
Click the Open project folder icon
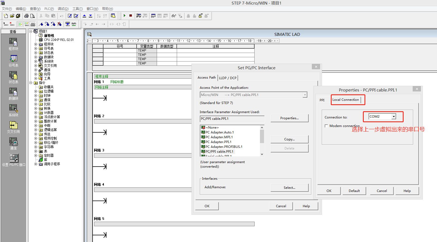(12, 16)
